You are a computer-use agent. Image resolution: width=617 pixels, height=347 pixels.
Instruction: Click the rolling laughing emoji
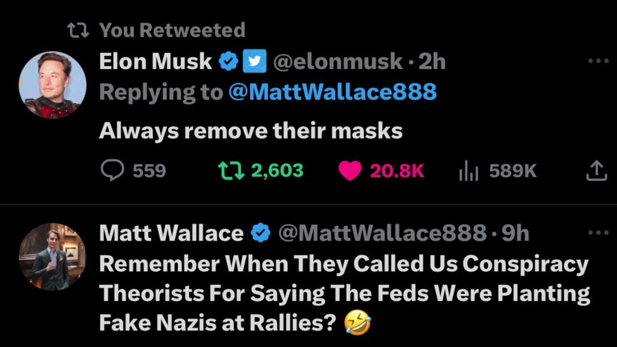click(x=357, y=323)
